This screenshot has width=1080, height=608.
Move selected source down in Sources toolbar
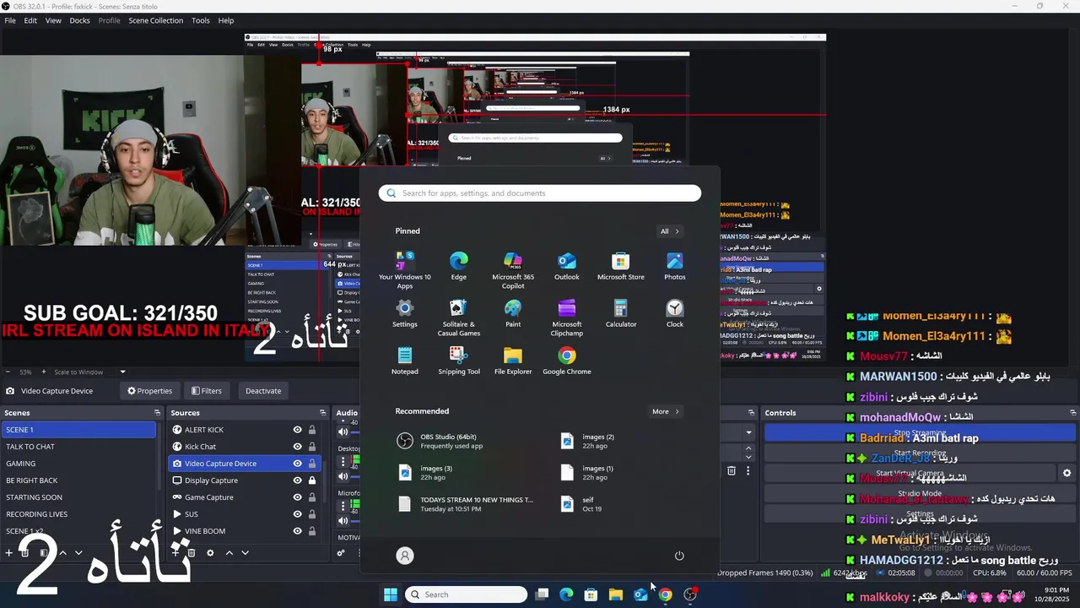coord(245,553)
